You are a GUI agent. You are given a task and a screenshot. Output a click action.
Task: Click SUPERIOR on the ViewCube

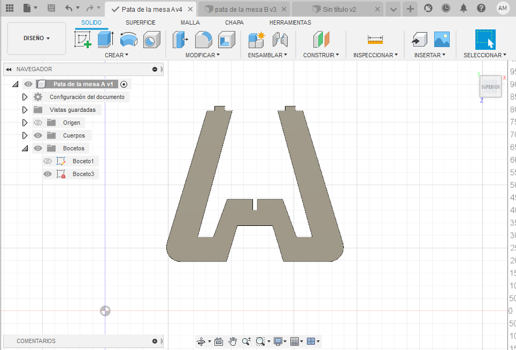[490, 87]
